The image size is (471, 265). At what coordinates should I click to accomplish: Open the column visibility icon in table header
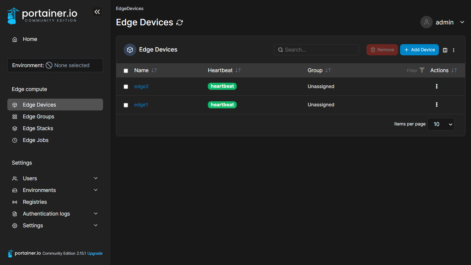click(445, 50)
